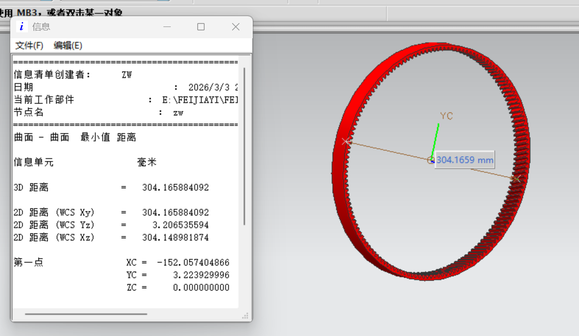Pick the left measurement endpoint cross marker

coord(346,141)
